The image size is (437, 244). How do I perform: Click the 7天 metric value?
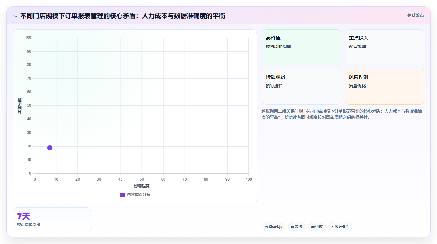(x=23, y=216)
